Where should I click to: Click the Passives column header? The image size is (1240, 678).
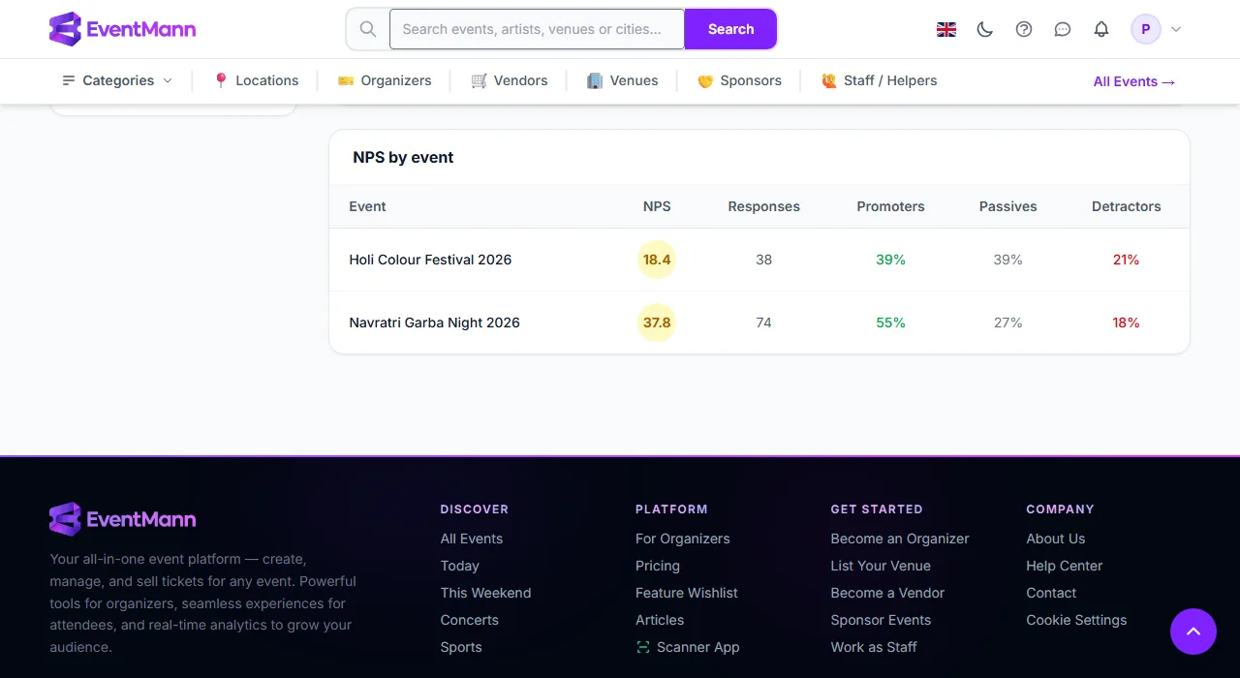pyautogui.click(x=1008, y=206)
